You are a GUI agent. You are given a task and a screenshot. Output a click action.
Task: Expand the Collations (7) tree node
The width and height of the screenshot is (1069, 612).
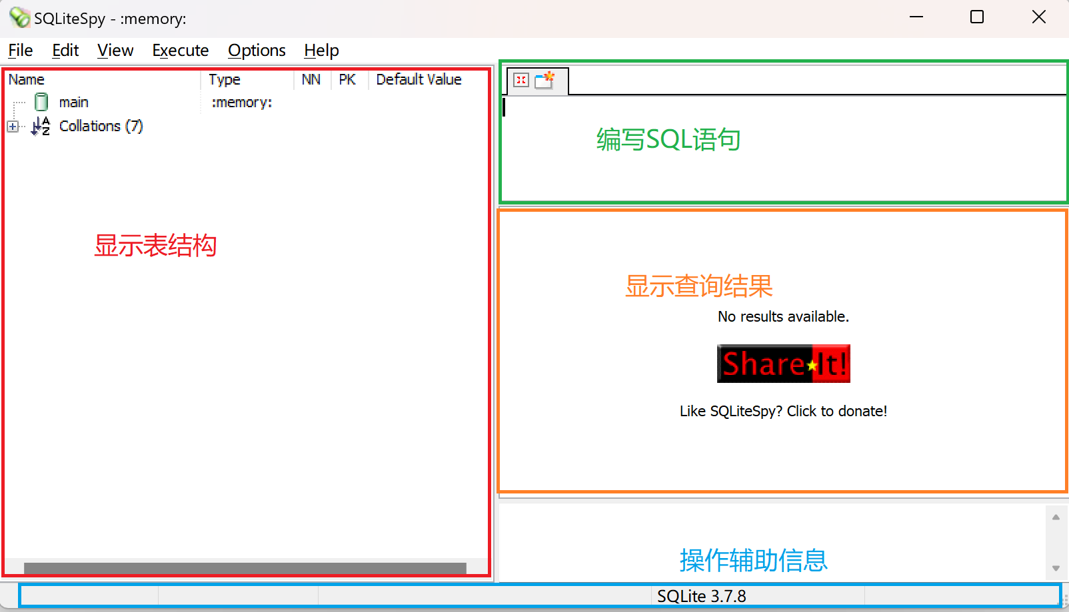coord(13,126)
